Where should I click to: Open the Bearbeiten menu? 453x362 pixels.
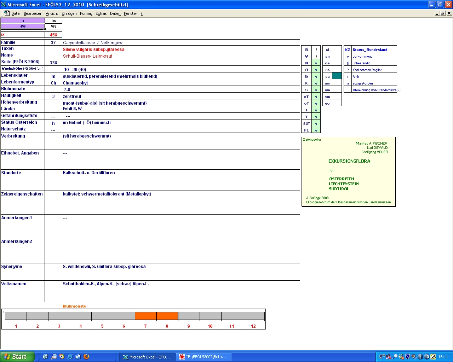[33, 13]
